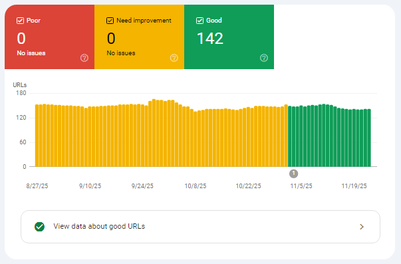This screenshot has height=264, width=401.
Task: Click No issues text in Need improvement card
Action: (121, 53)
